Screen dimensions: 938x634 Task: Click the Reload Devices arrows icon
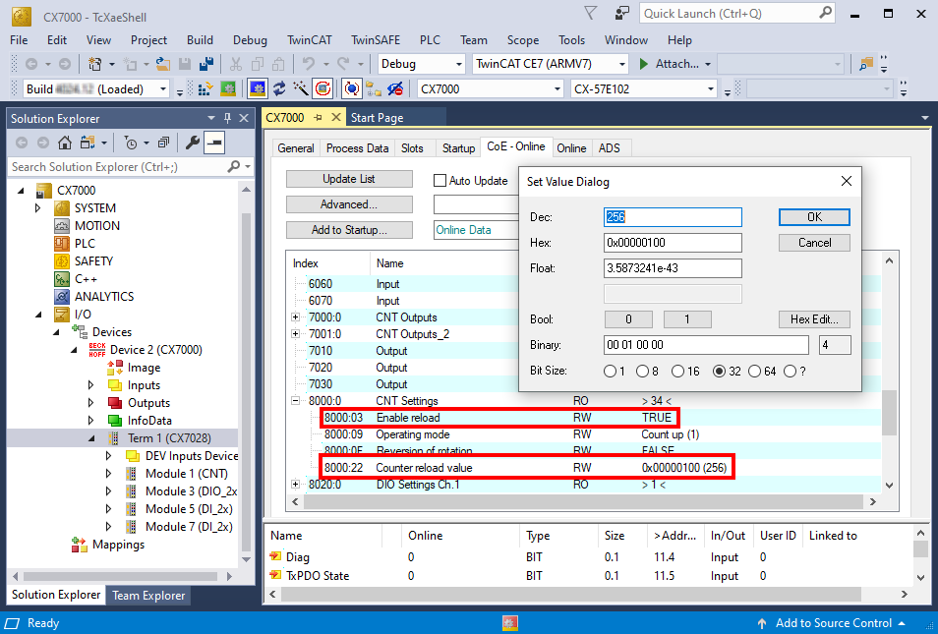279,89
